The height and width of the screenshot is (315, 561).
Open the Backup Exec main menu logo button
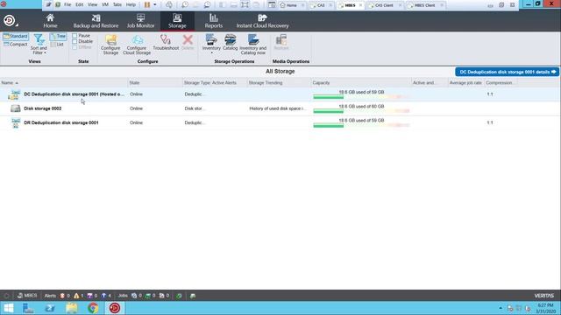[10, 21]
